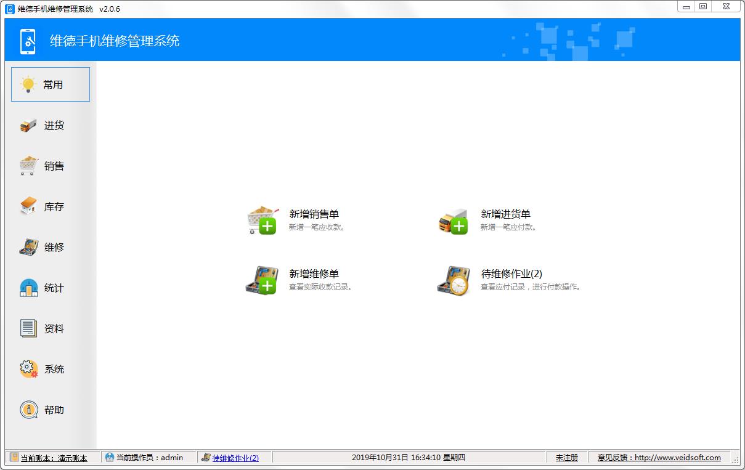The width and height of the screenshot is (745, 470).
Task: Open 待维修作业(2) link in status bar
Action: [x=235, y=458]
